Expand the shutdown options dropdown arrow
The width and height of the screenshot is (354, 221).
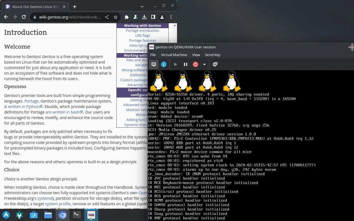coord(204,64)
